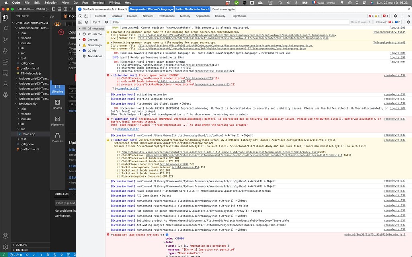412x257 pixels.
Task: Switch to the Sources tab
Action: pyautogui.click(x=132, y=16)
